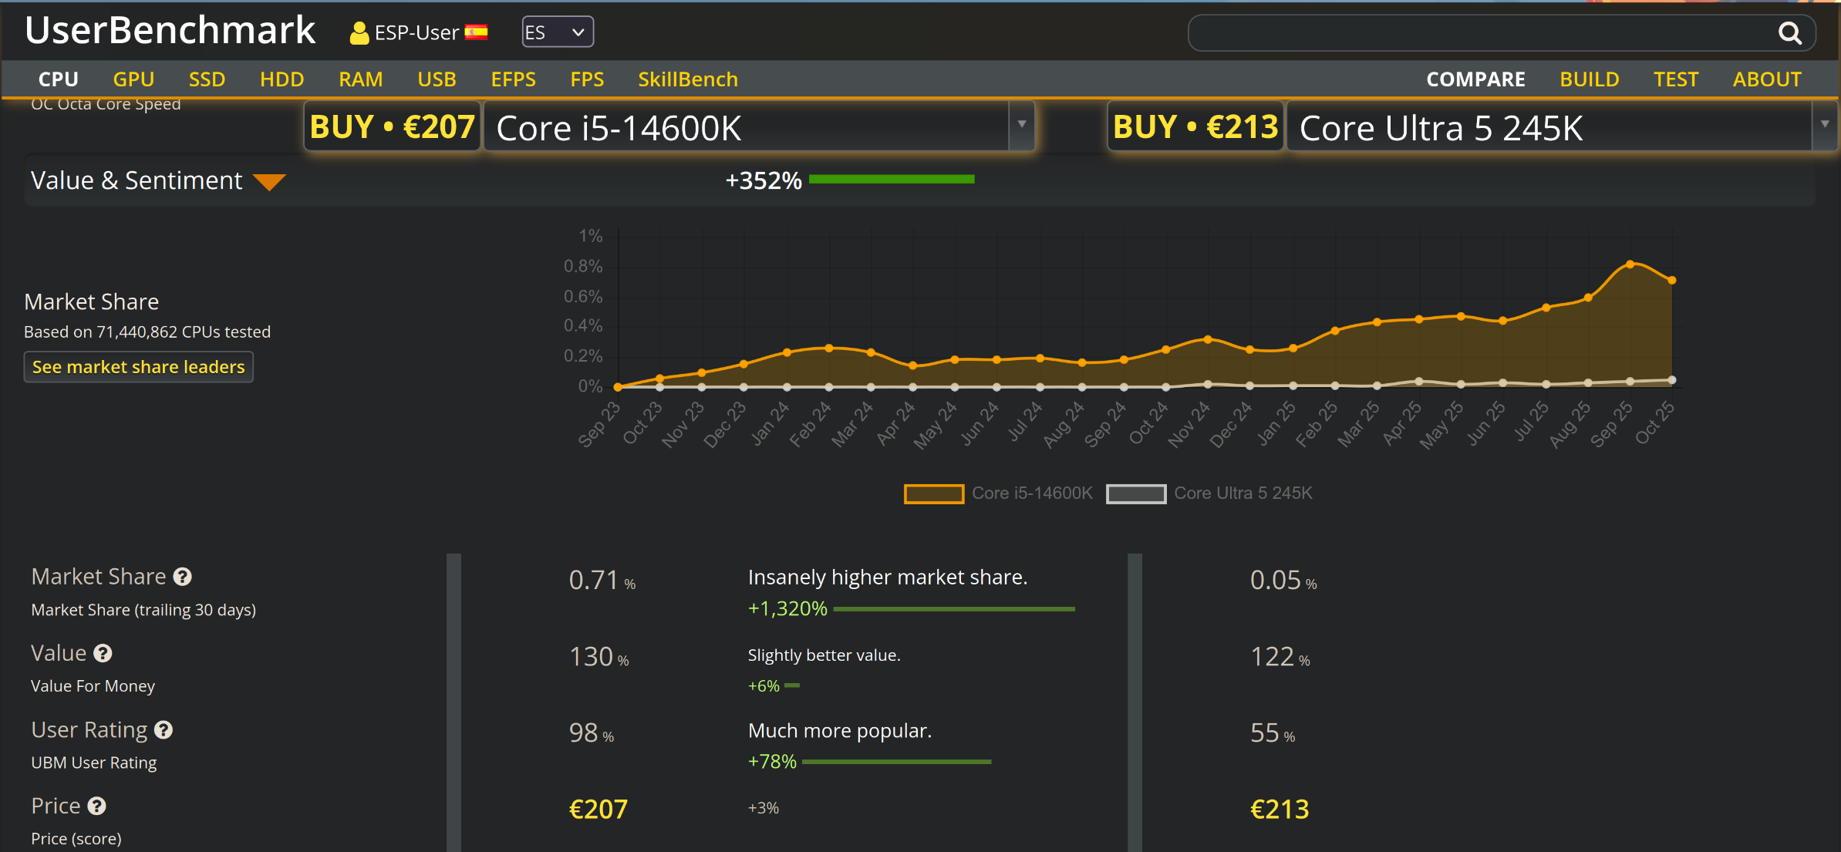Go to the GPU tab
This screenshot has width=1841, height=852.
coord(133,79)
